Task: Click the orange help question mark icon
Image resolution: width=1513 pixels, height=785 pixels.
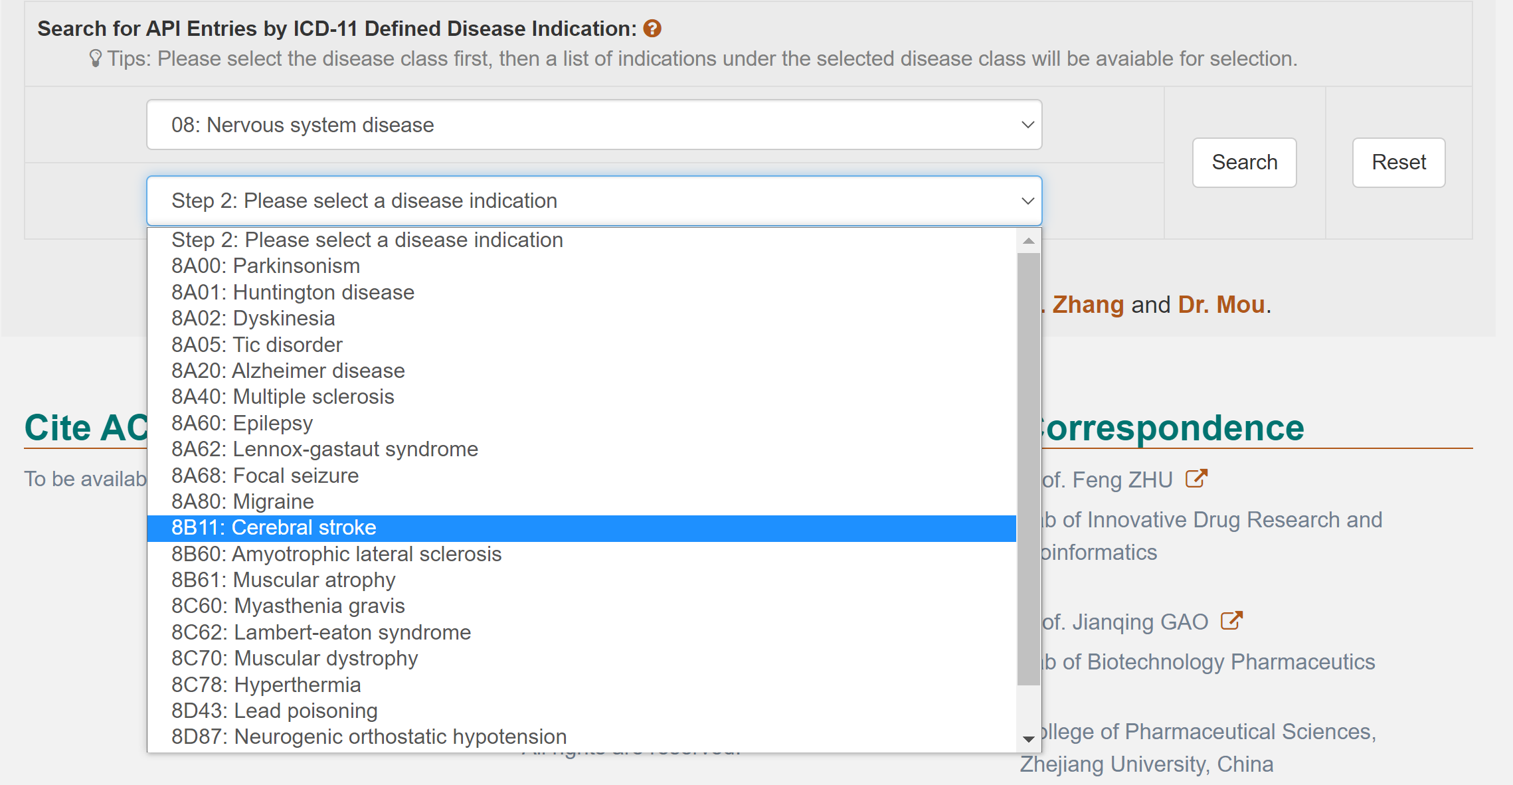Action: [x=652, y=29]
